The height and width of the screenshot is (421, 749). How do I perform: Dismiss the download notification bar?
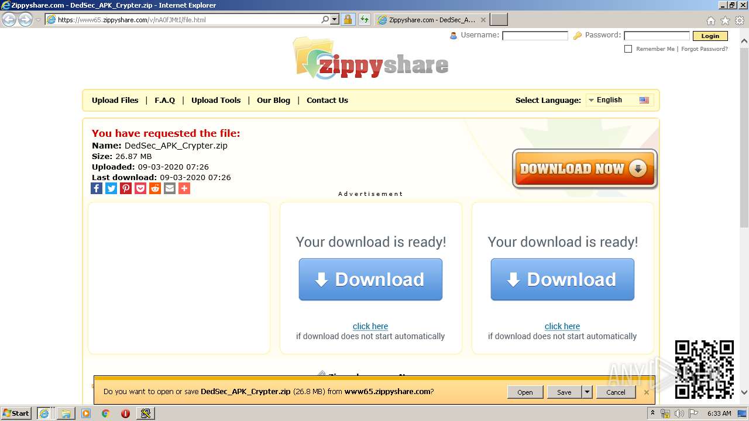click(647, 392)
